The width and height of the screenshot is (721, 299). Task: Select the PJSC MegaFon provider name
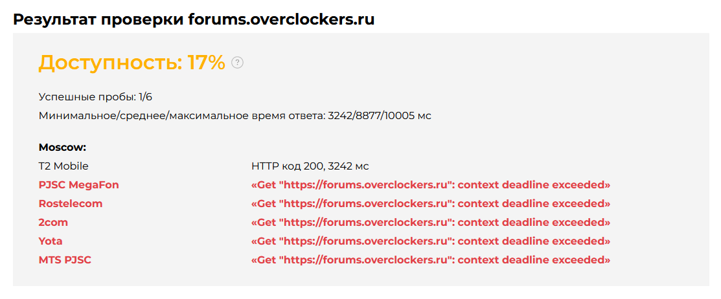(x=78, y=185)
